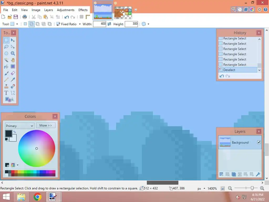Viewport: 269px width, 202px height.
Task: Set Subtract (exclude) selection mode
Action: coord(38,24)
